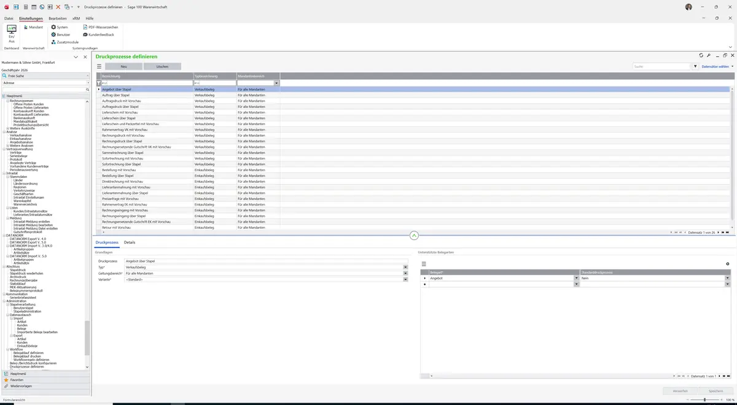Open the Mandantenbereich filter dropdown

[x=277, y=83]
